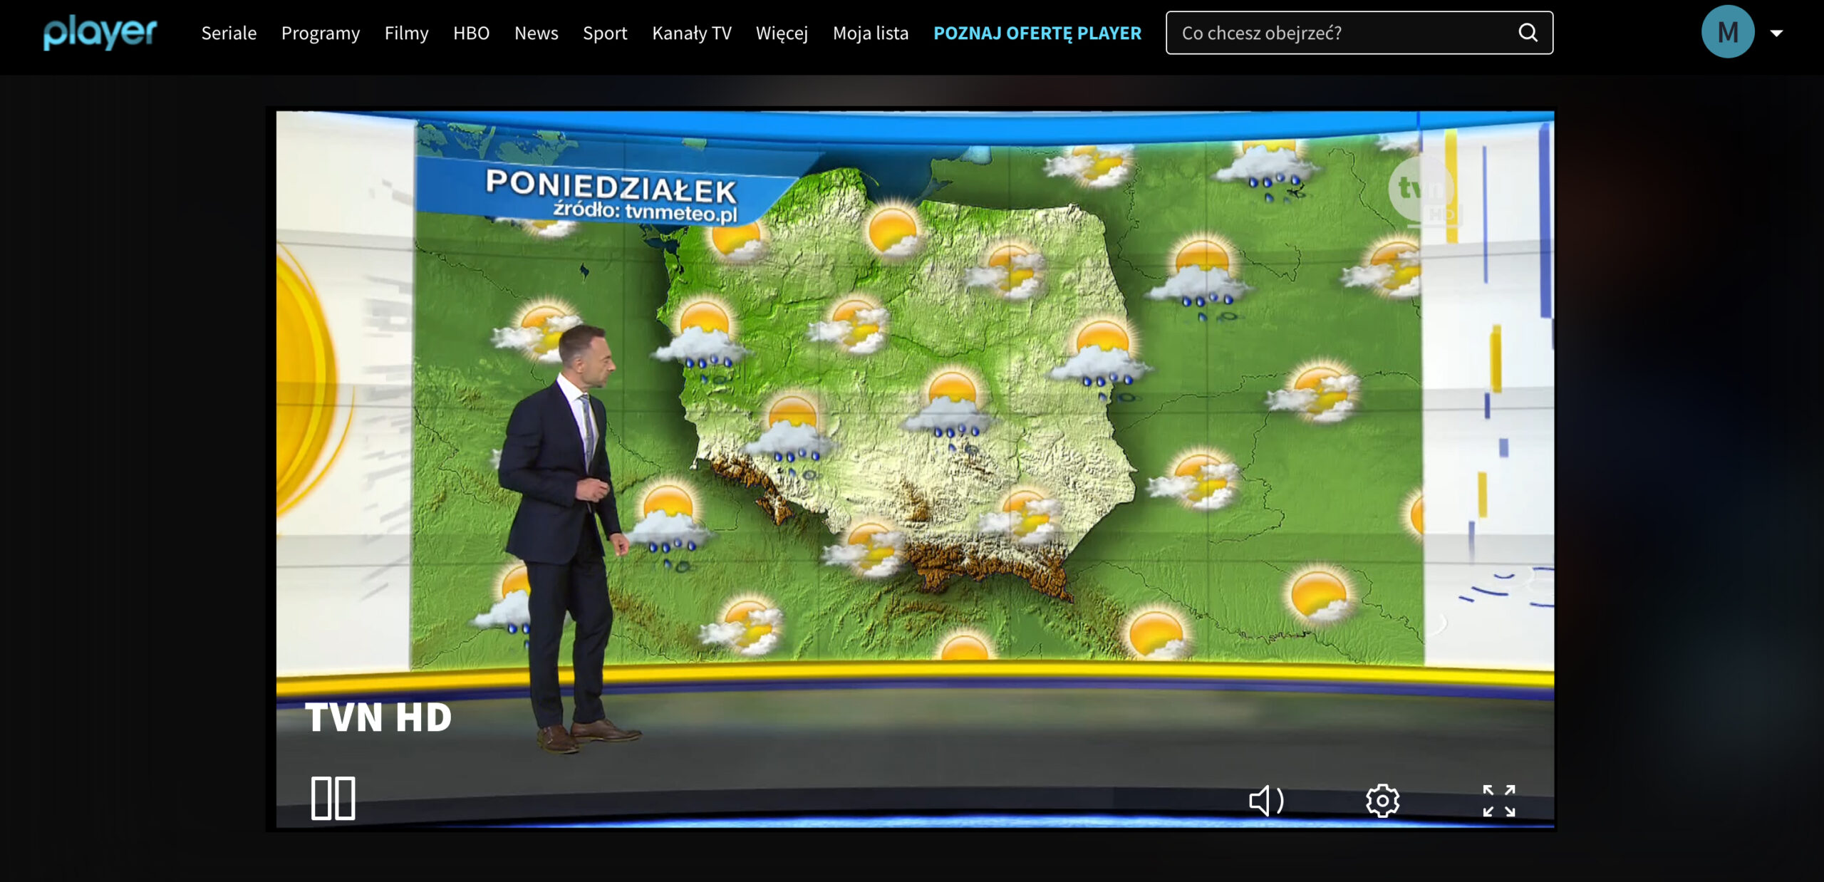This screenshot has width=1824, height=882.
Task: Click the search magnifier icon
Action: tap(1528, 33)
